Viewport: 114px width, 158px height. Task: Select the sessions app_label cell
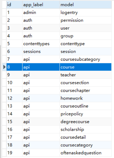(41, 51)
